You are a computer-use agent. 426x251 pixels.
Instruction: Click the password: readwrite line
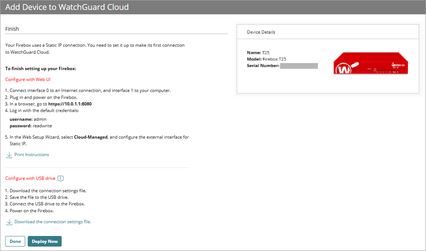tap(31, 126)
